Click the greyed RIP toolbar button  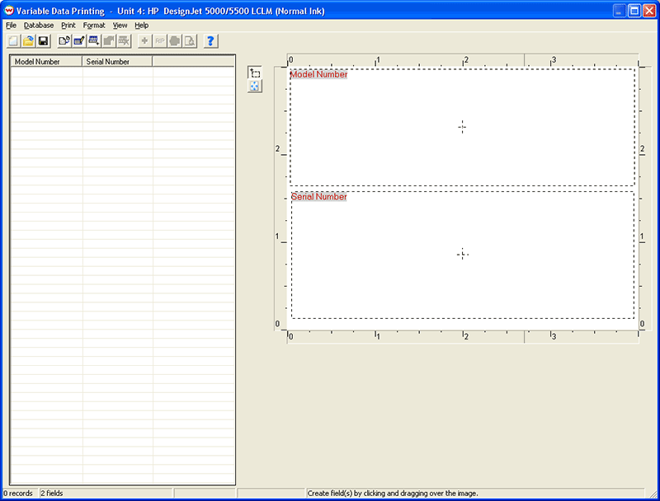pyautogui.click(x=159, y=41)
